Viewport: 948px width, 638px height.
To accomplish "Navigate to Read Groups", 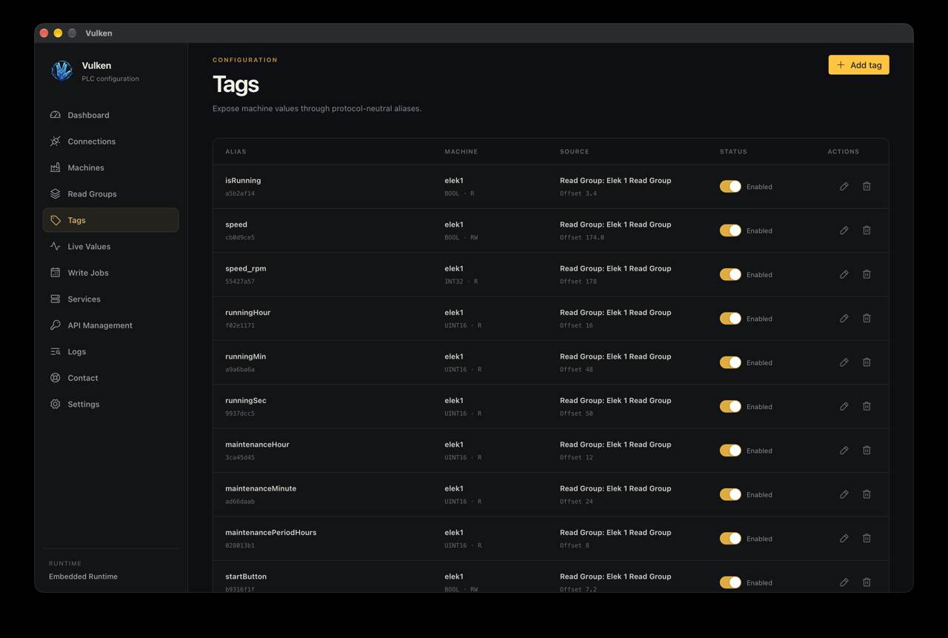I will tap(110, 194).
